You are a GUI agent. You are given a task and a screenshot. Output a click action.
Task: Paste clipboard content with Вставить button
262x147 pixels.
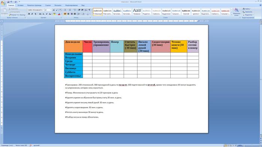(x=4, y=12)
